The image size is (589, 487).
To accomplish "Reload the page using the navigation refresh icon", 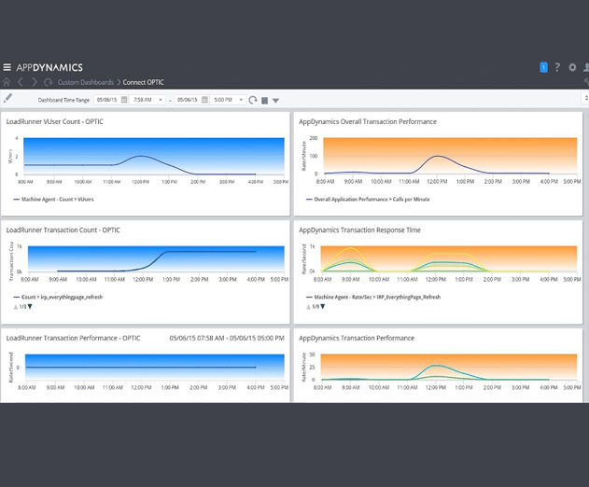I will pos(48,82).
